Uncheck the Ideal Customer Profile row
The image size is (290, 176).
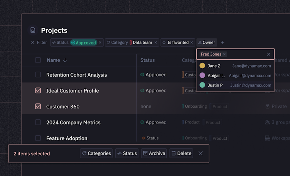(38, 90)
